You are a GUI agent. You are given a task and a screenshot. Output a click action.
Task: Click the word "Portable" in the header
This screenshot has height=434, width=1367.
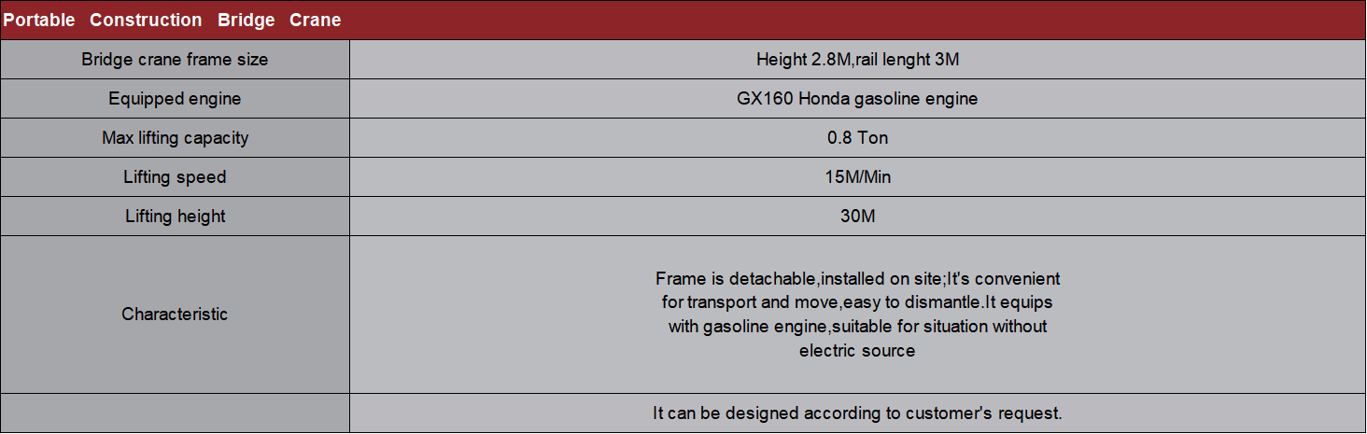39,21
